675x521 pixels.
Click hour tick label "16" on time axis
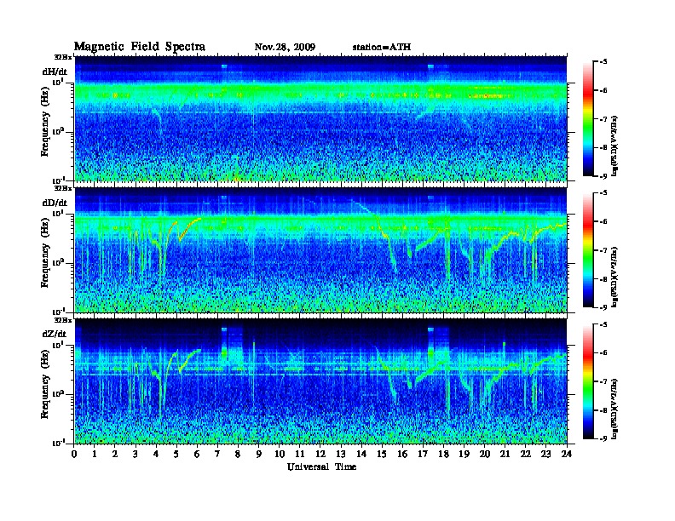(402, 454)
